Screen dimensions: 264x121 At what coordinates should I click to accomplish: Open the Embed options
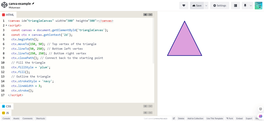[x=239, y=118]
